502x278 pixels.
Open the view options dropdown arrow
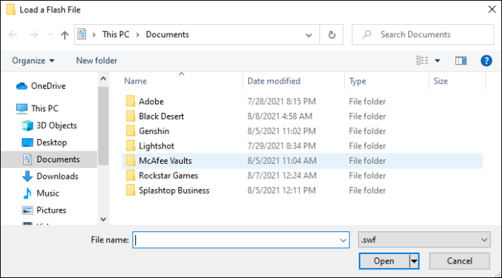pyautogui.click(x=437, y=60)
